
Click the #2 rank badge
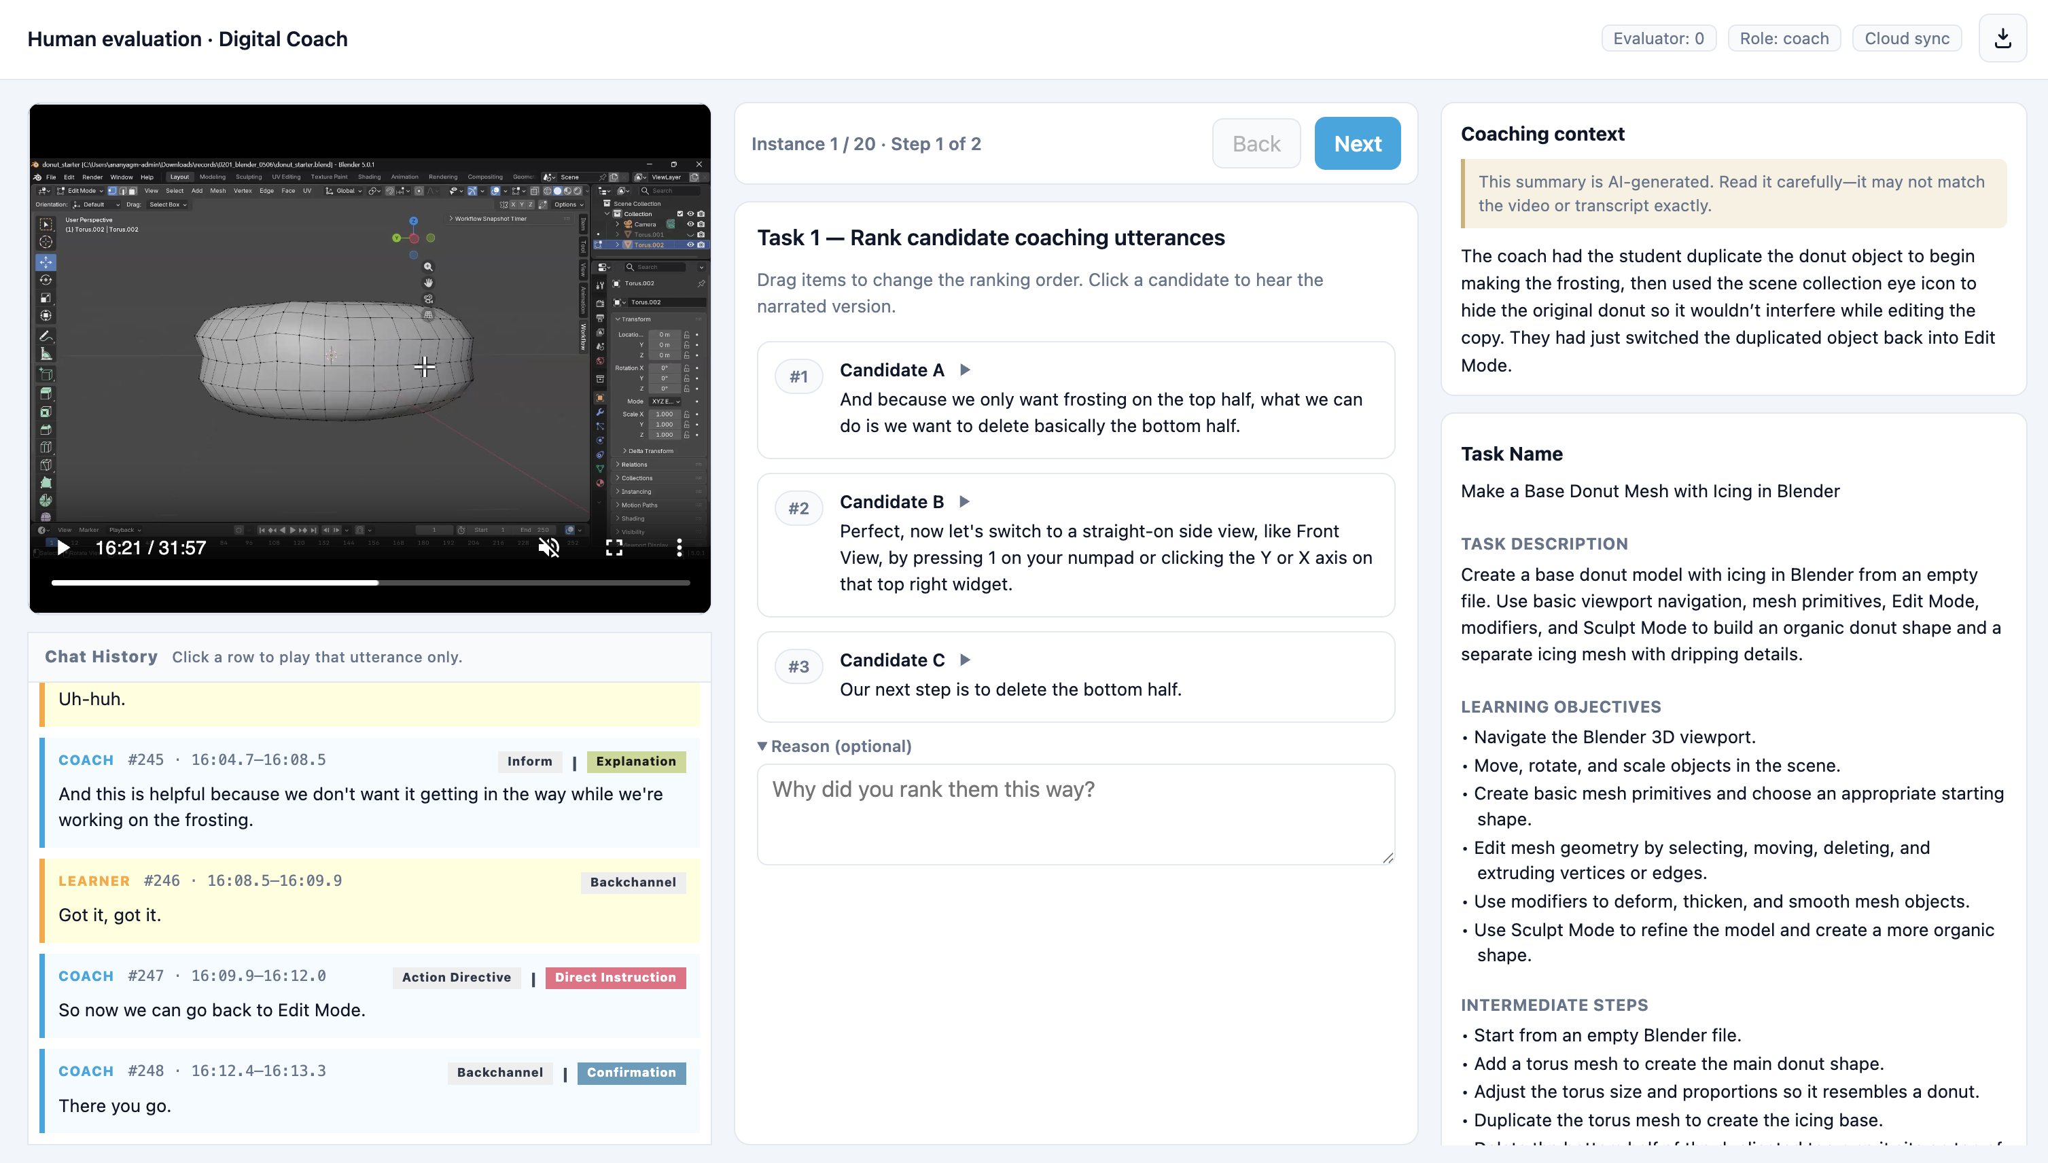(x=799, y=509)
